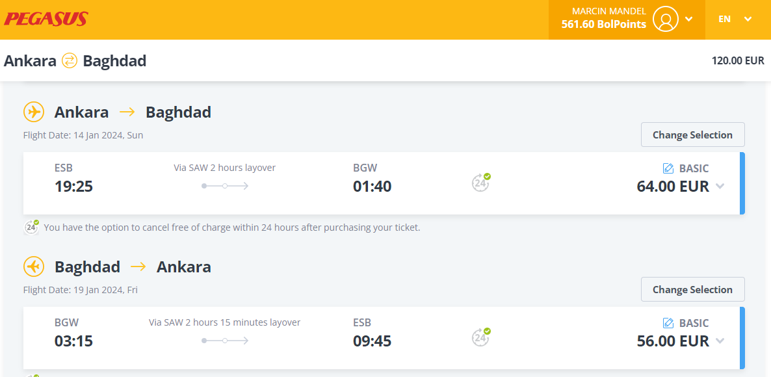Screen dimensions: 771x377
Task: Open the 561.60 BolPoints account menu
Action: coord(604,24)
